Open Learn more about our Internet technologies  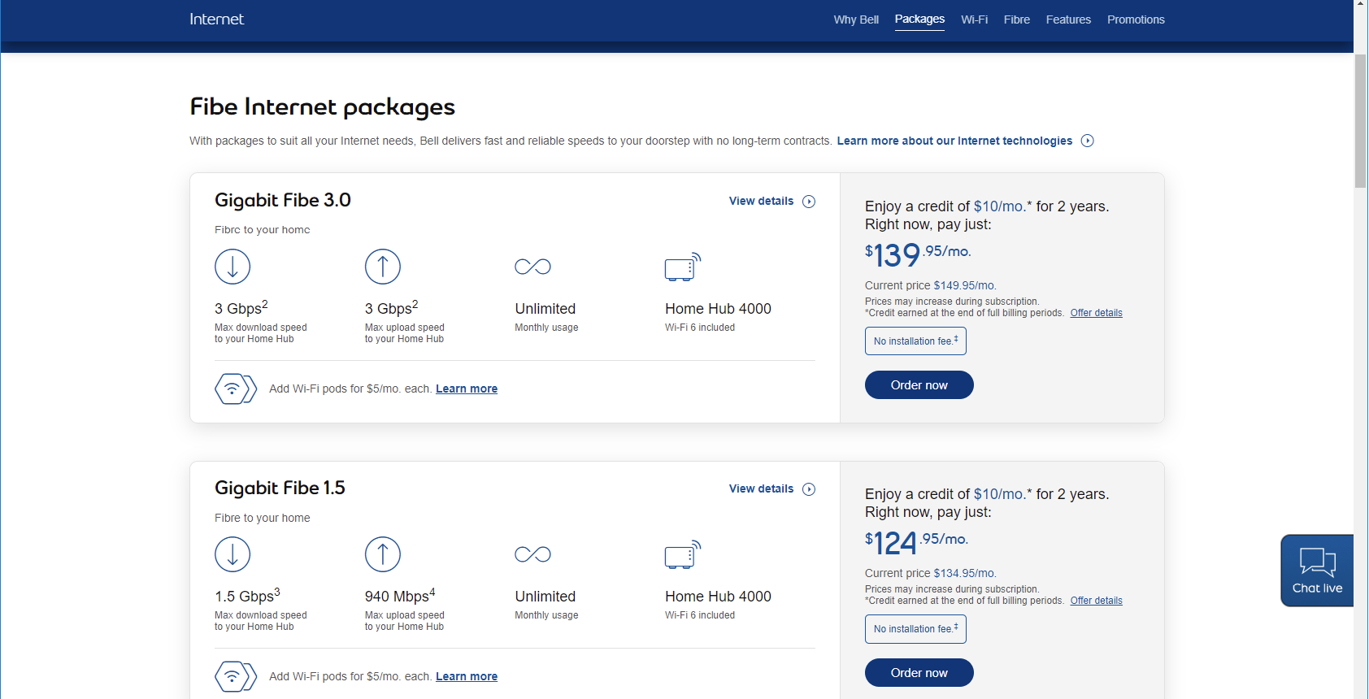click(x=954, y=141)
